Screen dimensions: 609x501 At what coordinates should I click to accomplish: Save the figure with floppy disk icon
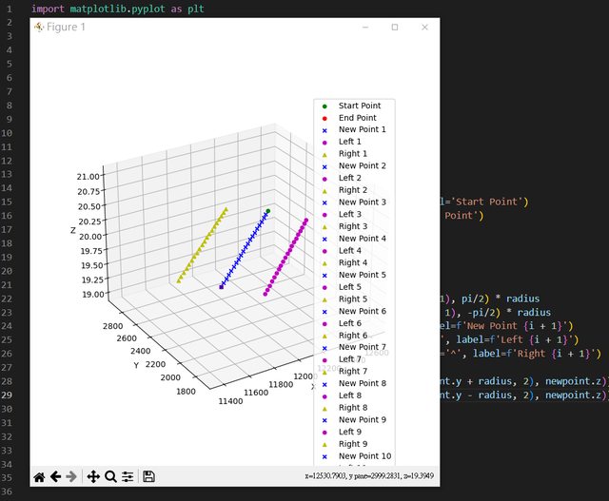point(148,476)
